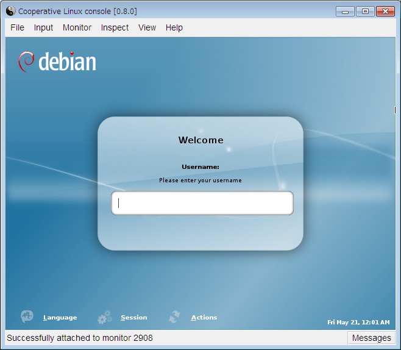Screen dimensions: 401x350
Task: Click the Session gears icon
Action: pos(105,317)
